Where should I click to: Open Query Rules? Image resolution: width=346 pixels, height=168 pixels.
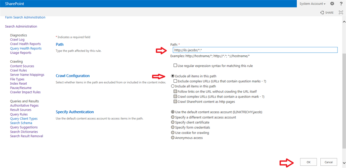pyautogui.click(x=19, y=114)
